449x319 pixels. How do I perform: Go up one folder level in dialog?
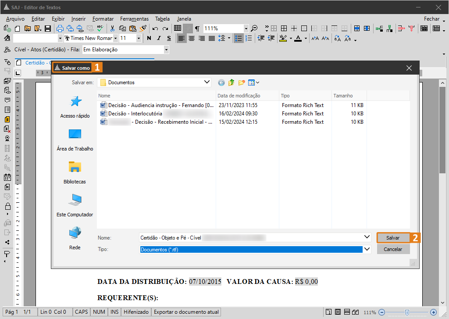tap(231, 82)
